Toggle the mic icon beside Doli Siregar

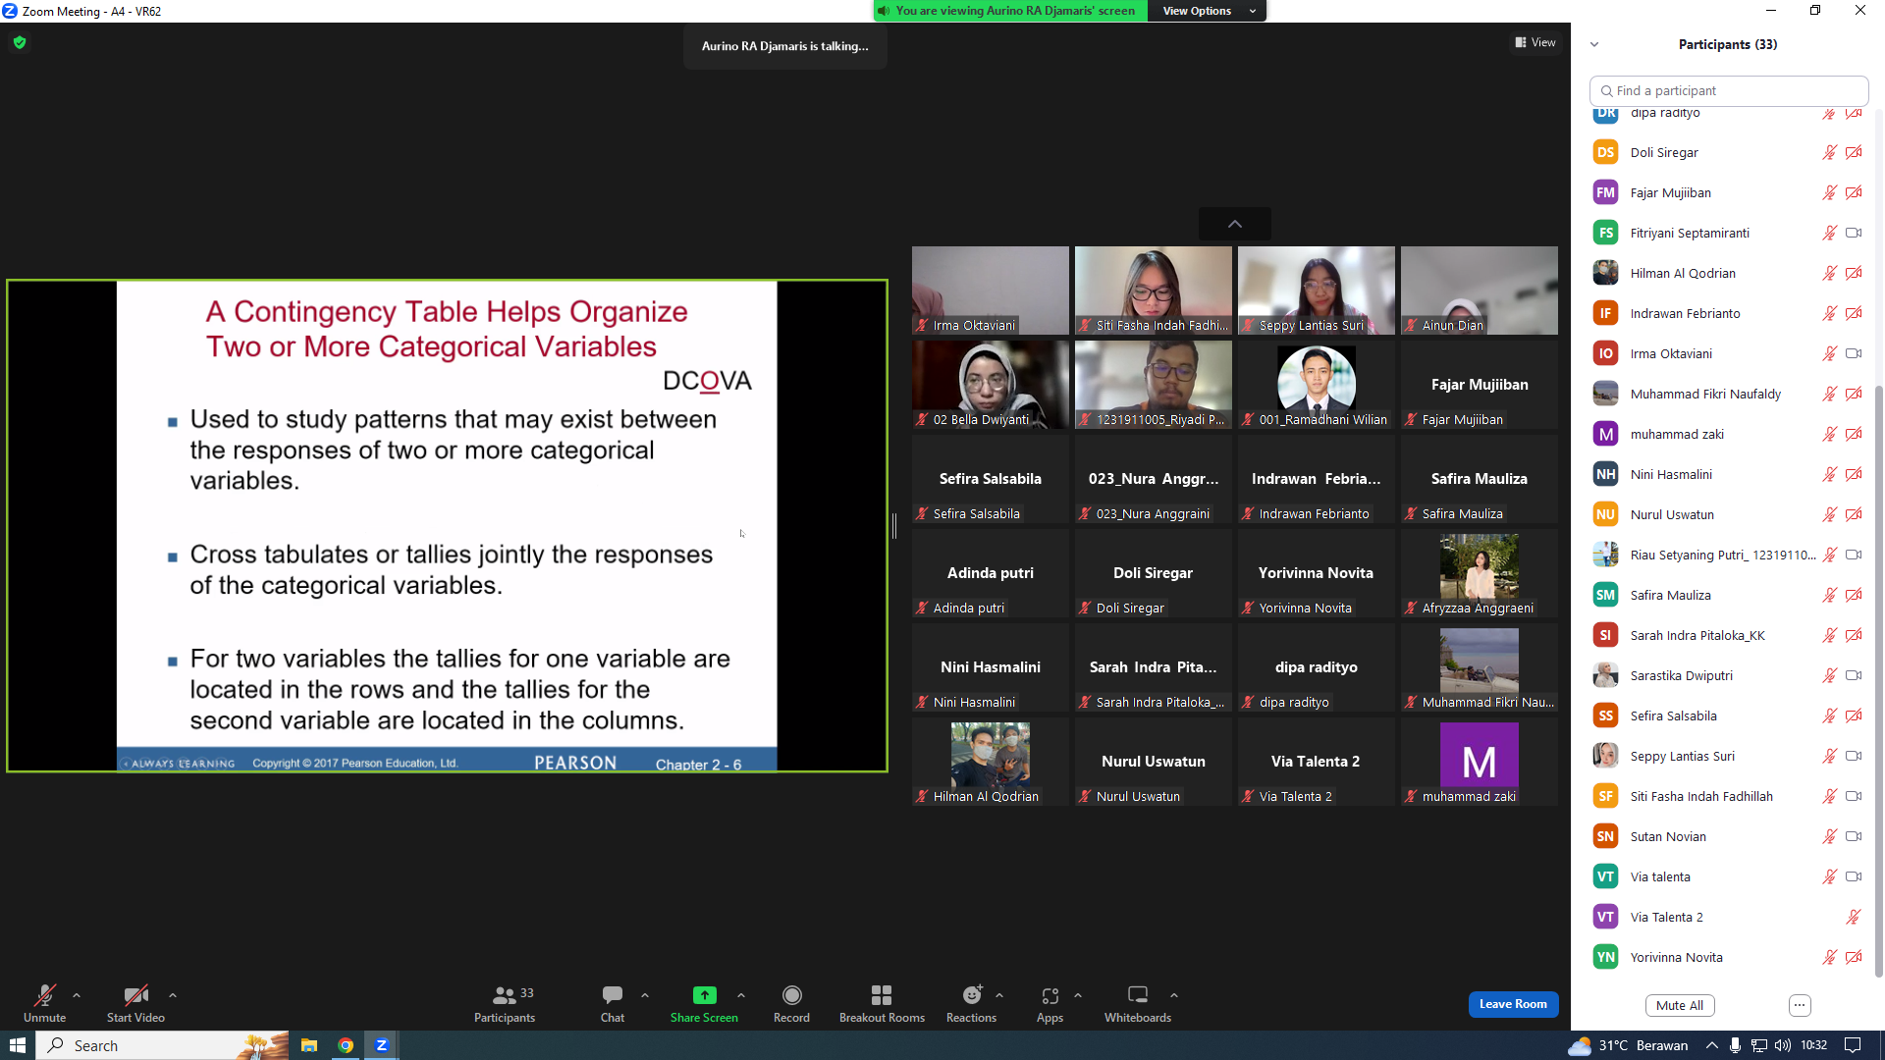[x=1829, y=152]
